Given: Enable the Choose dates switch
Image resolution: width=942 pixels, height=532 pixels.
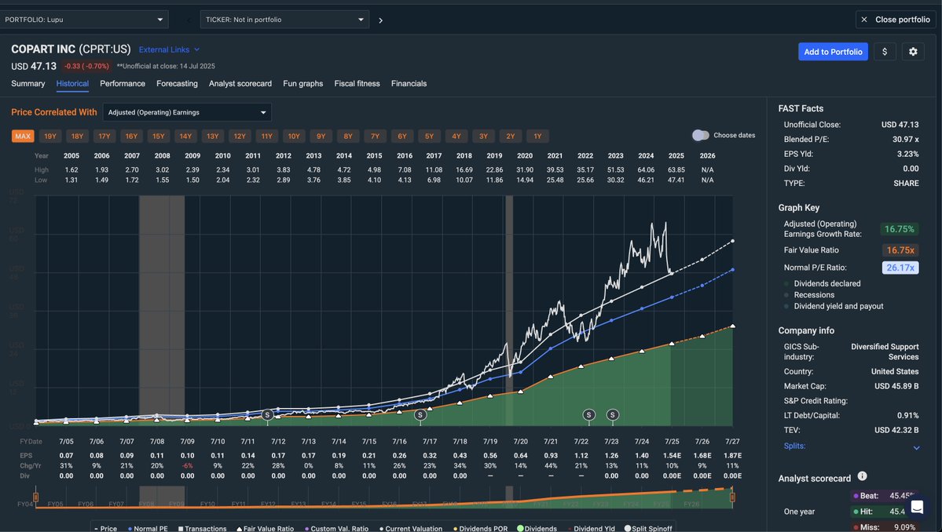Looking at the screenshot, I should (x=701, y=135).
